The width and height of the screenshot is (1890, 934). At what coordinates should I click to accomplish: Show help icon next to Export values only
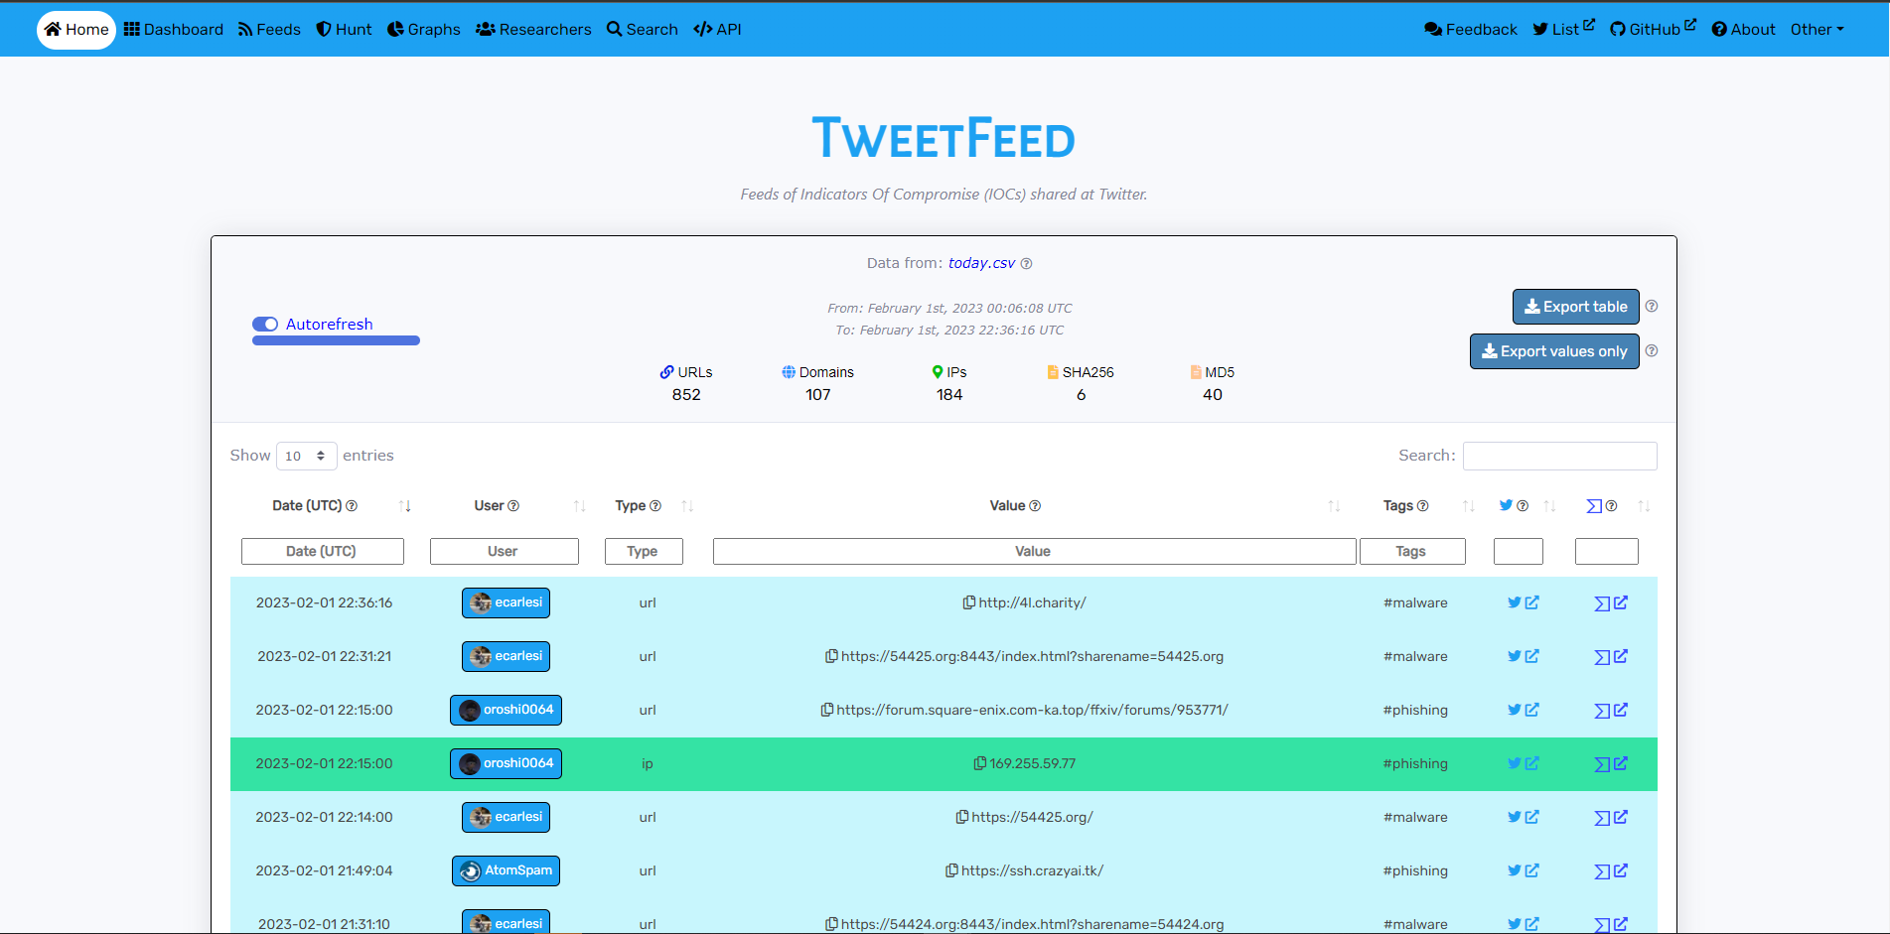coord(1652,351)
